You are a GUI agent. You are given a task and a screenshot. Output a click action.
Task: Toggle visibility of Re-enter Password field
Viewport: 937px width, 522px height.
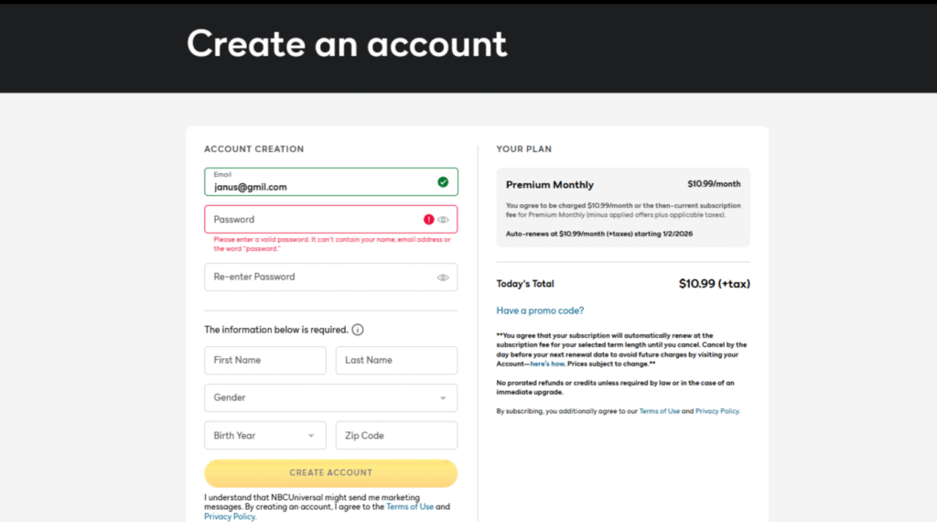[443, 277]
